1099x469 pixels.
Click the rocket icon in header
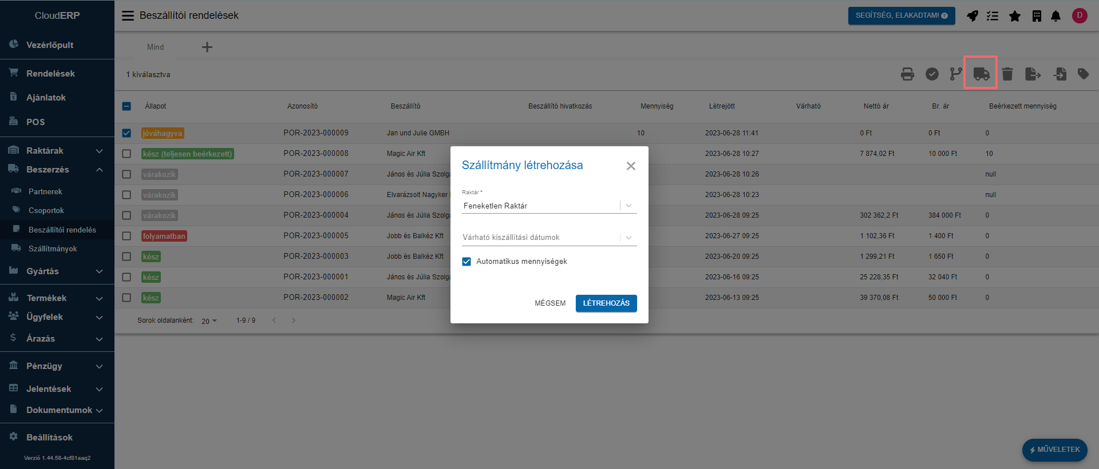point(972,16)
